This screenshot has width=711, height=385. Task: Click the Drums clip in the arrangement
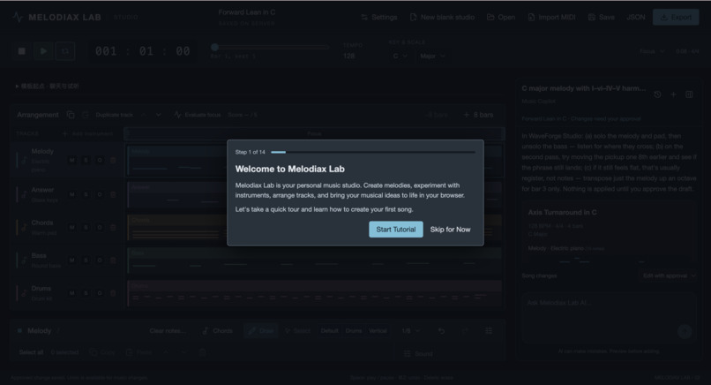315,293
